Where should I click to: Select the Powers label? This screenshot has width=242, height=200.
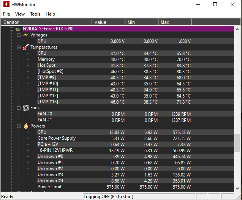coord(38,126)
